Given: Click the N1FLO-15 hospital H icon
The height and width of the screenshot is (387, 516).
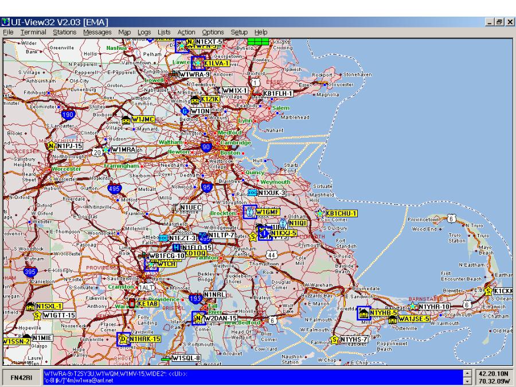Looking at the screenshot, I should click(x=176, y=248).
